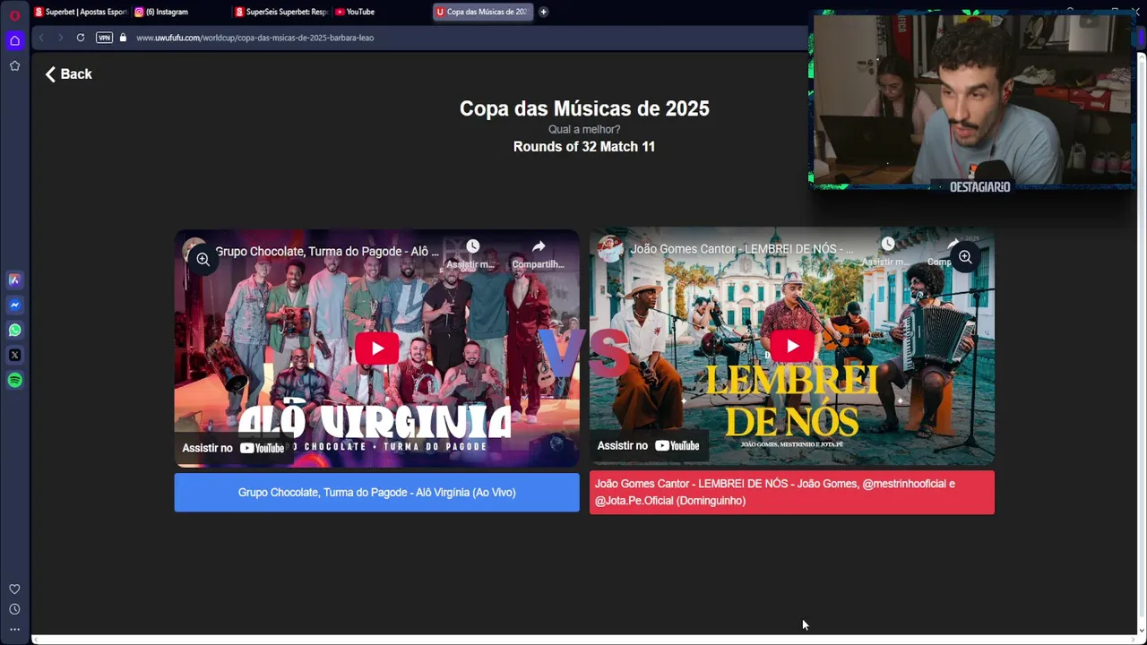Show site security lock info
The width and height of the screenshot is (1147, 645).
123,38
